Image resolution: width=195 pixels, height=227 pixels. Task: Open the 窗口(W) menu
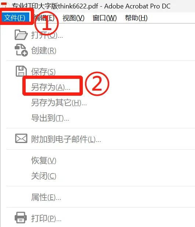[x=104, y=18]
